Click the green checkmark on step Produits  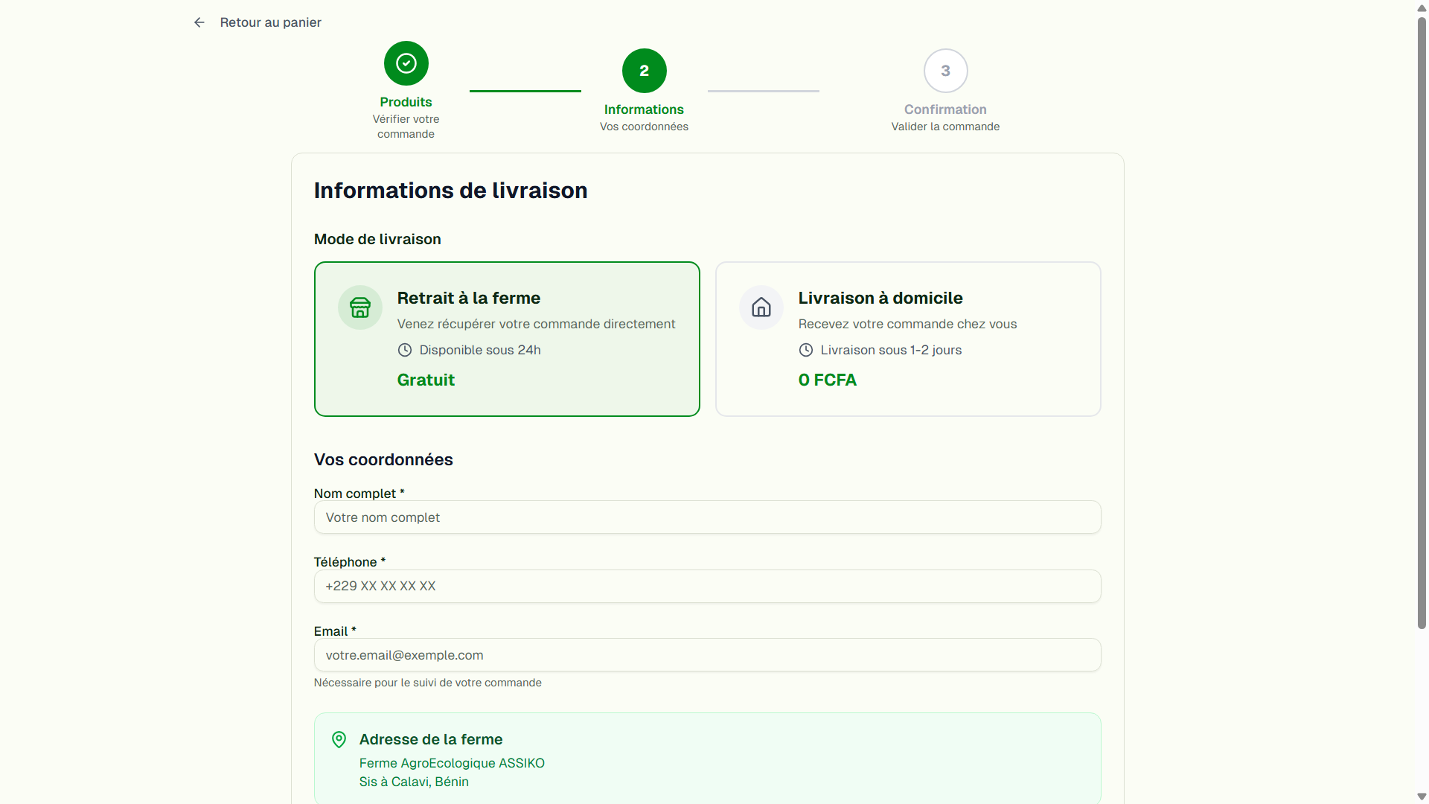coord(406,63)
